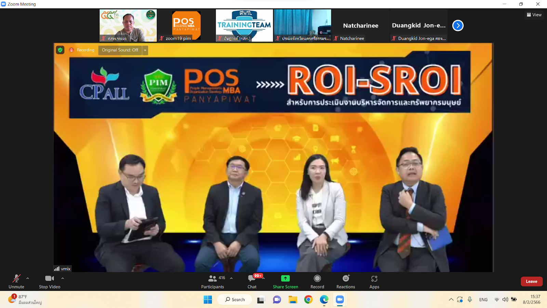
Task: Switch ENG input language
Action: pos(483,299)
